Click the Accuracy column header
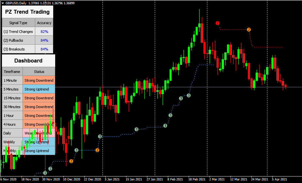Viewport: 302px width, 183px height. click(44, 23)
